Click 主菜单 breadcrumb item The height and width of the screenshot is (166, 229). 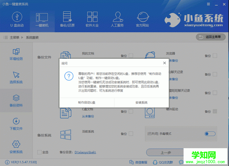point(14,37)
